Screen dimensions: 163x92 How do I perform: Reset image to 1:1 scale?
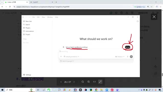[94, 82]
